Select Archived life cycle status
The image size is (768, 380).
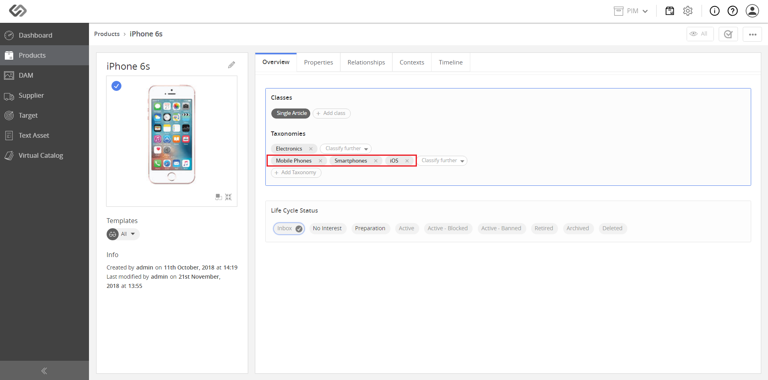click(578, 229)
